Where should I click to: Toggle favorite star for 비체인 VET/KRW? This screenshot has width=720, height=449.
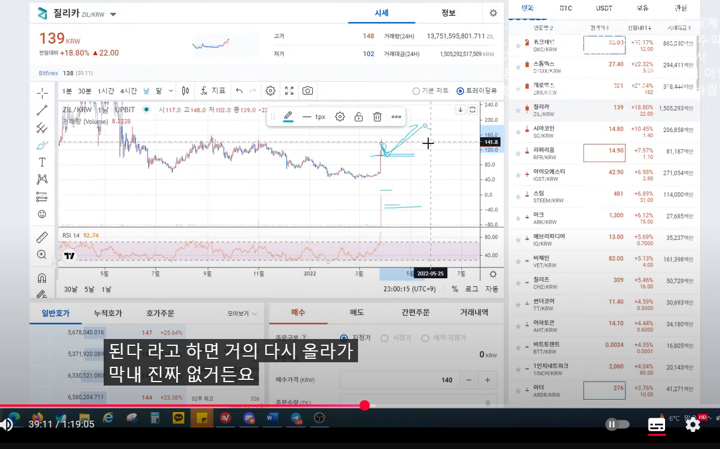tap(518, 261)
